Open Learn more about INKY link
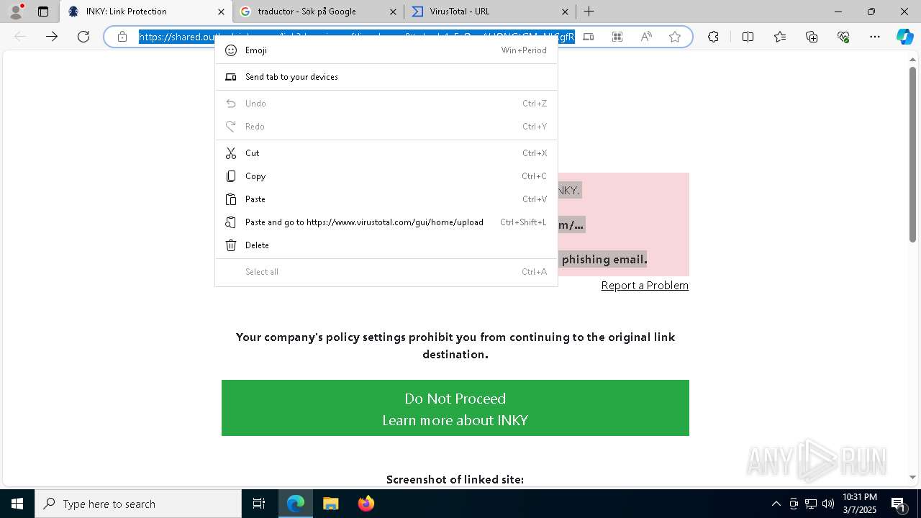The width and height of the screenshot is (921, 518). coord(455,420)
